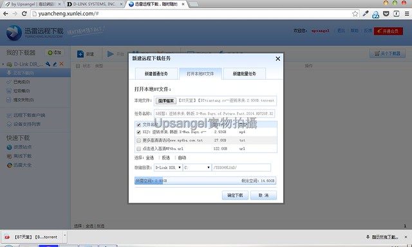The width and height of the screenshot is (412, 247).
Task: Switch to 新建批量任务 tab
Action: 245,74
